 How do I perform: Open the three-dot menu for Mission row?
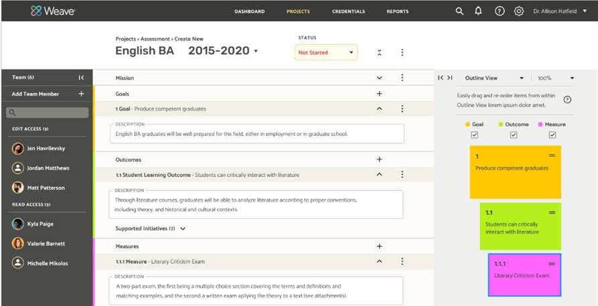[x=402, y=78]
